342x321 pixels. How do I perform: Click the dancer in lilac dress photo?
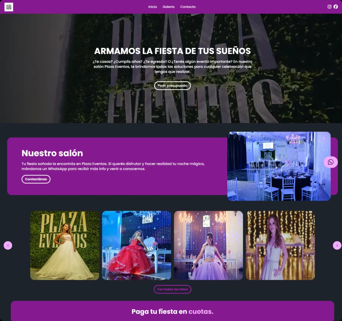click(208, 245)
